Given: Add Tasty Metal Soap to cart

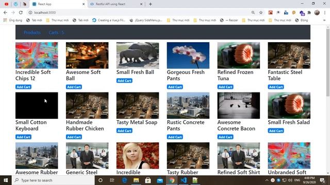Looking at the screenshot, I should 124,131.
